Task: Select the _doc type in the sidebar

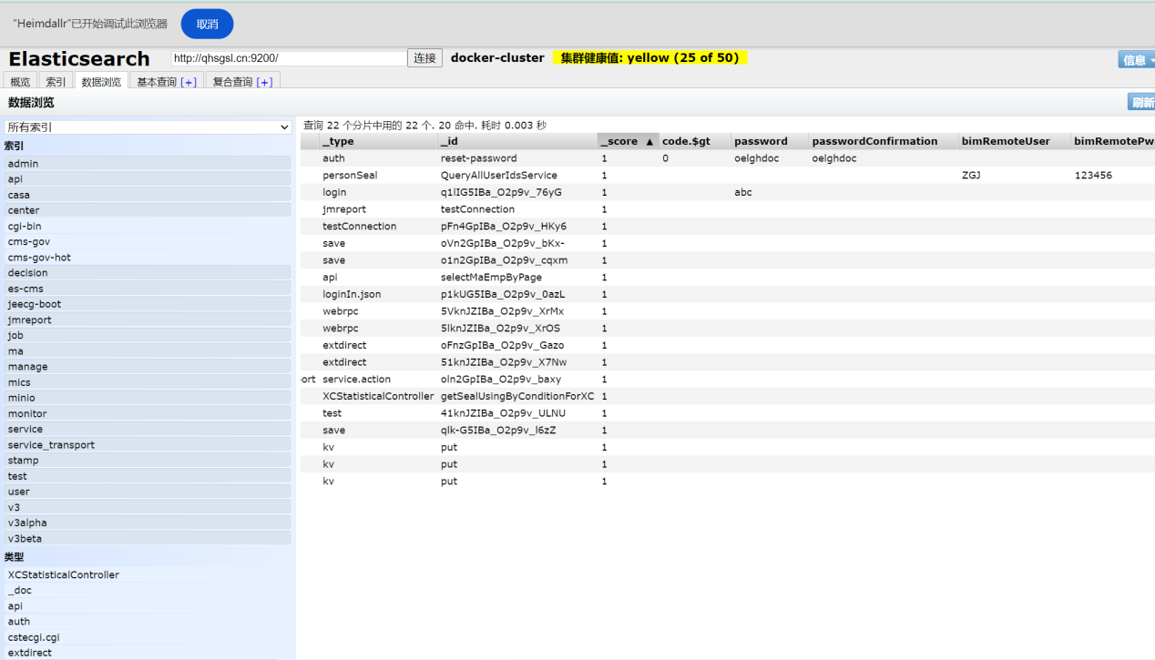Action: pyautogui.click(x=148, y=591)
